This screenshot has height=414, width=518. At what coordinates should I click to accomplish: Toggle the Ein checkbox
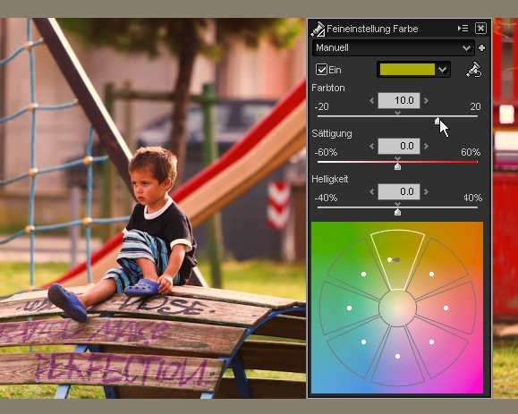click(321, 70)
